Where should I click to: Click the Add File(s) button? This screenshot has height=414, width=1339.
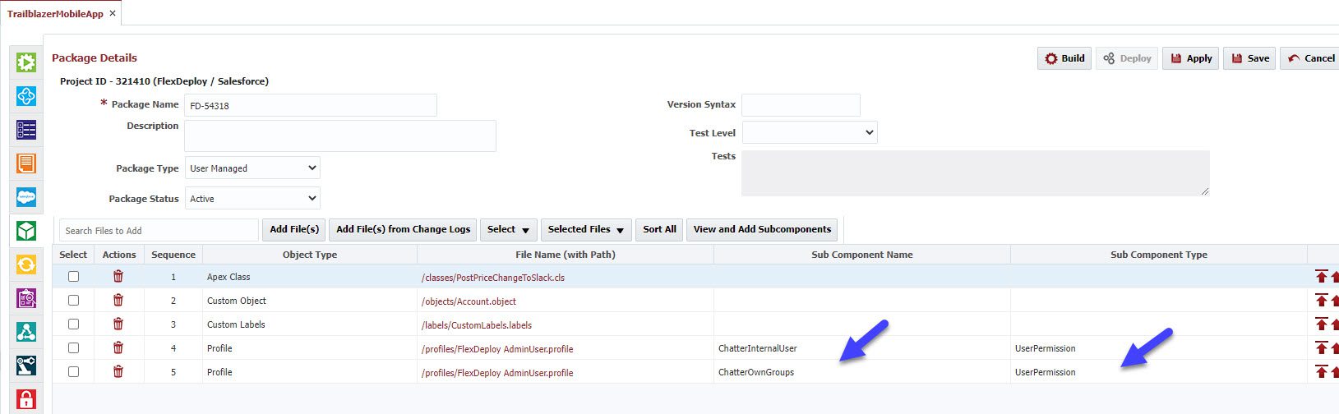(294, 230)
